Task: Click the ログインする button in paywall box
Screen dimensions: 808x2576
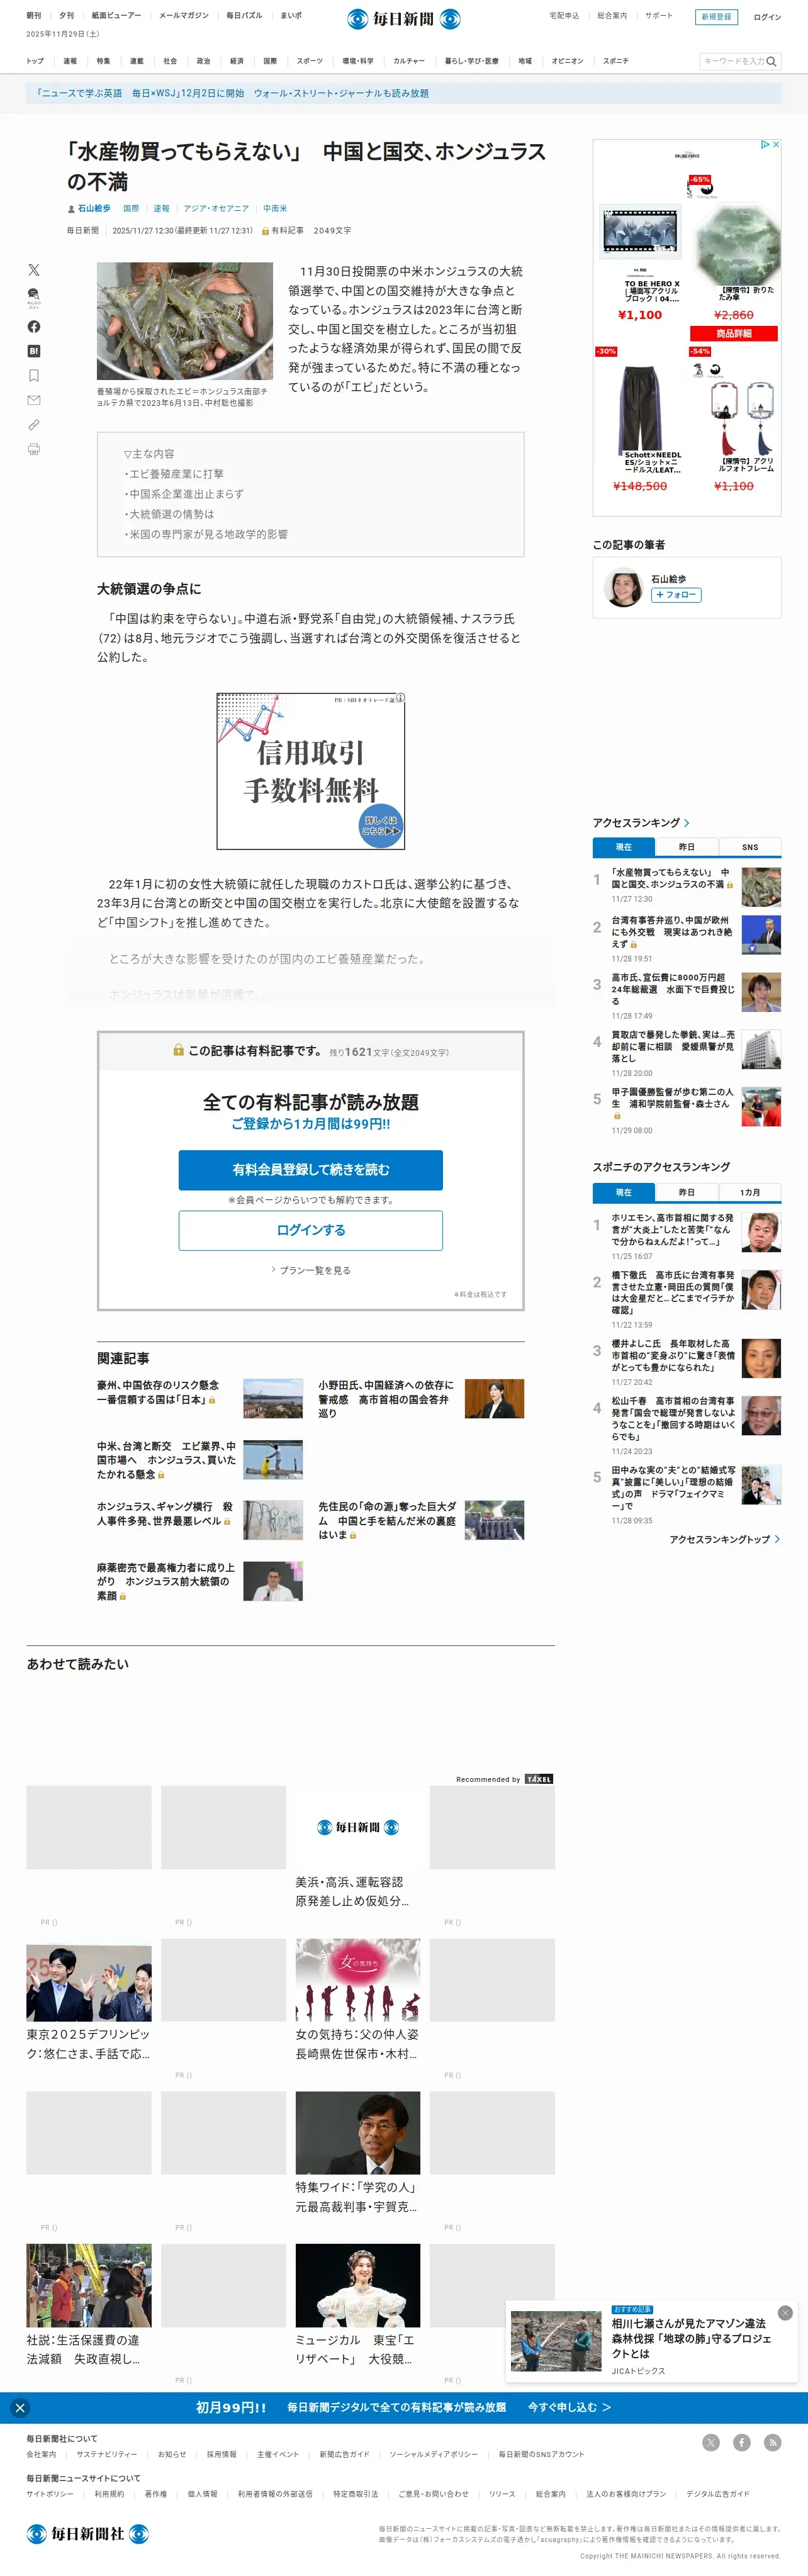Action: pos(311,1230)
